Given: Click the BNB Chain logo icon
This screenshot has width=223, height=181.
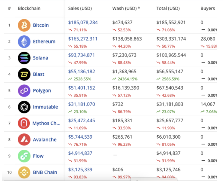Looking at the screenshot, I should point(24,172).
